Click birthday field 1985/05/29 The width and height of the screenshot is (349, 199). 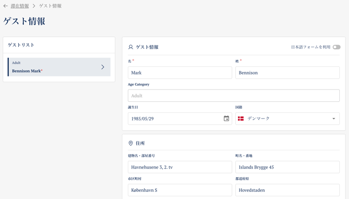click(180, 118)
